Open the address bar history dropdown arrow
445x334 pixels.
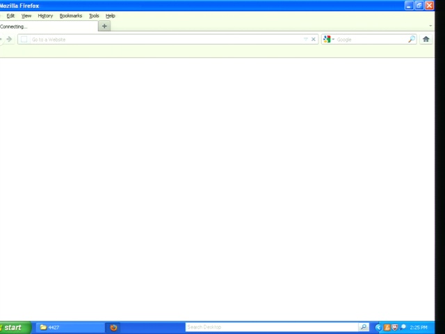pos(306,39)
